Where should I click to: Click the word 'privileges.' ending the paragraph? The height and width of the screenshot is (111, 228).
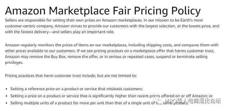[x=14, y=63]
